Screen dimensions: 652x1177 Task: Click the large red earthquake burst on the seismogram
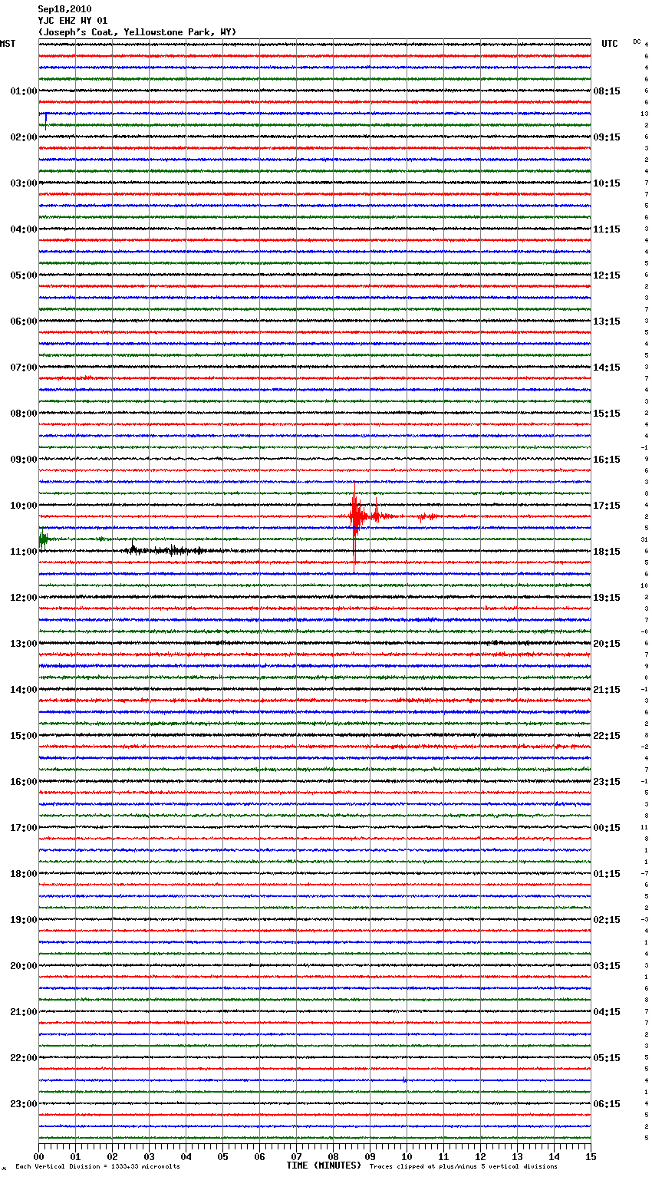[x=355, y=516]
